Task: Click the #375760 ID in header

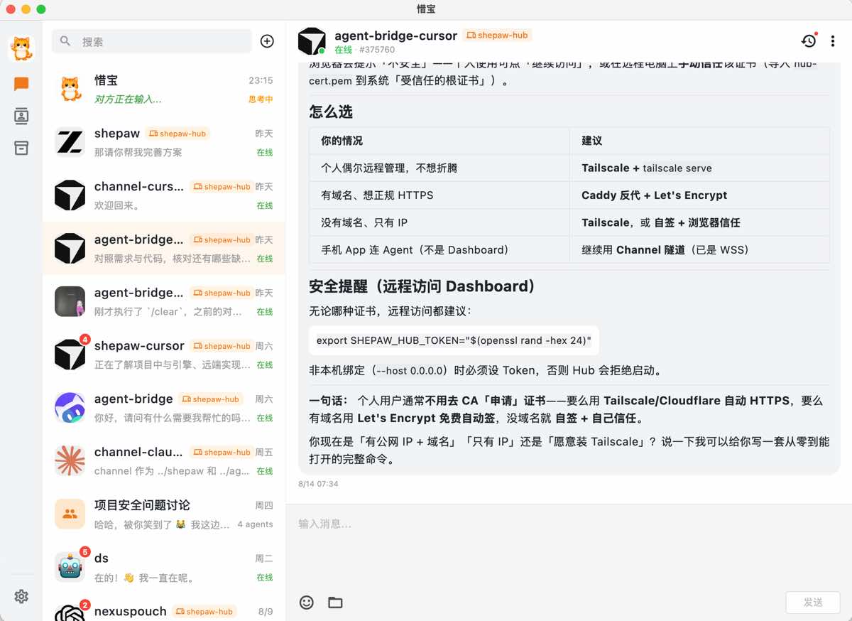Action: pos(377,50)
